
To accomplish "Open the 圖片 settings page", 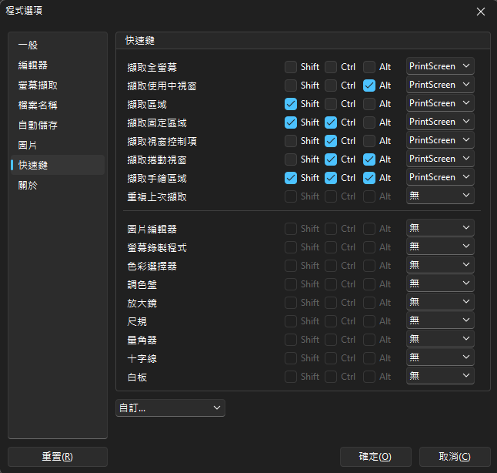I will coord(58,145).
